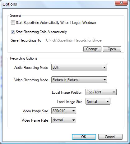The height and width of the screenshot is (144, 130).
Task: Confirm settings with the OK button
Action: coord(84,137)
